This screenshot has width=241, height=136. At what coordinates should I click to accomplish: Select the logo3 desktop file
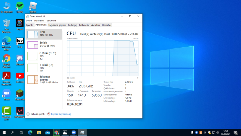(20, 25)
